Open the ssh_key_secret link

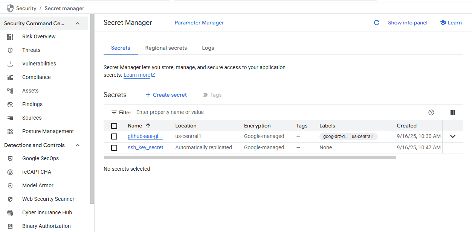point(145,147)
